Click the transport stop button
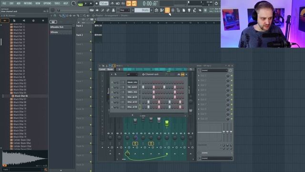 point(91,3)
